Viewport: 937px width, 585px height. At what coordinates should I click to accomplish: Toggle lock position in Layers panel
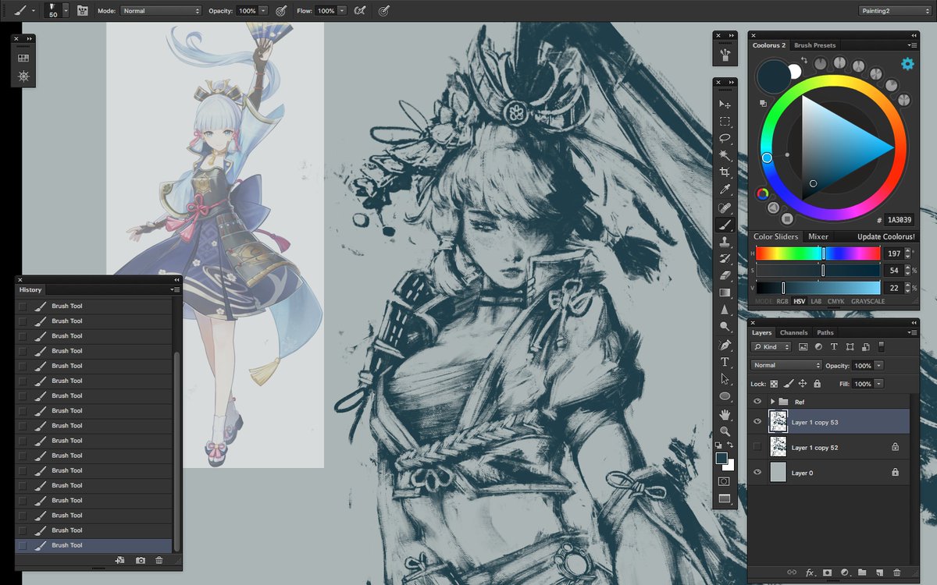point(803,384)
